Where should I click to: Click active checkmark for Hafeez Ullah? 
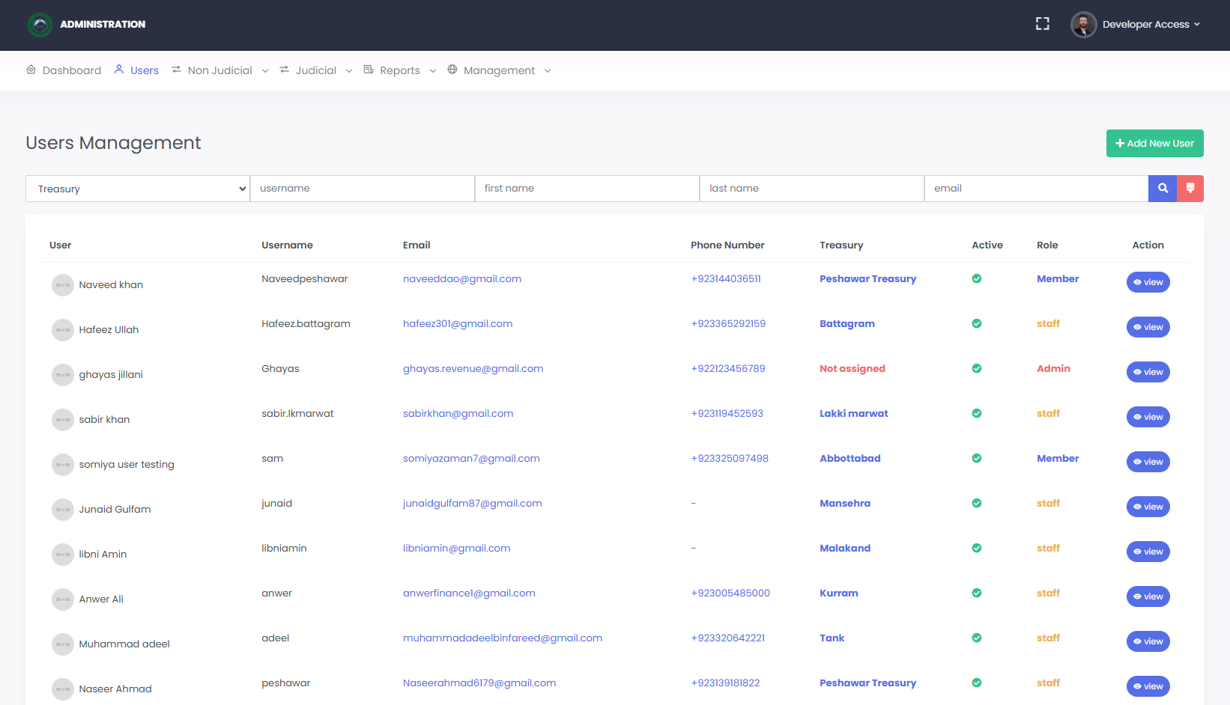click(x=977, y=323)
